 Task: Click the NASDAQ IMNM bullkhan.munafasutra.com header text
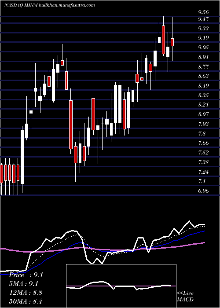[x=49, y=5]
